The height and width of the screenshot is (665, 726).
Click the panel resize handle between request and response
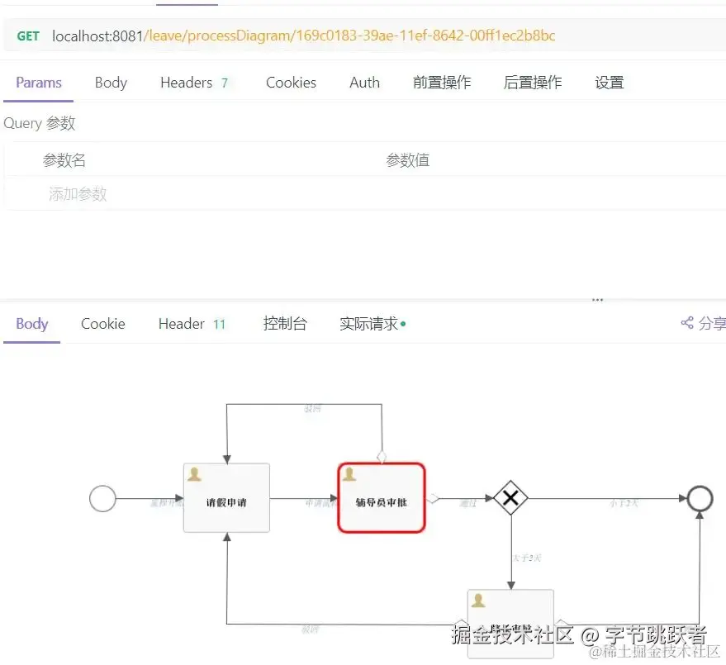point(597,300)
